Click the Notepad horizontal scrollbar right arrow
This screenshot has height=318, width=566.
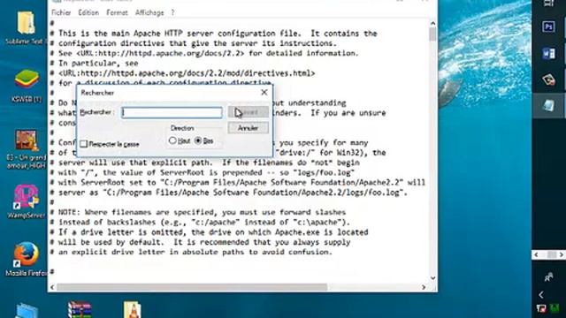(x=424, y=287)
